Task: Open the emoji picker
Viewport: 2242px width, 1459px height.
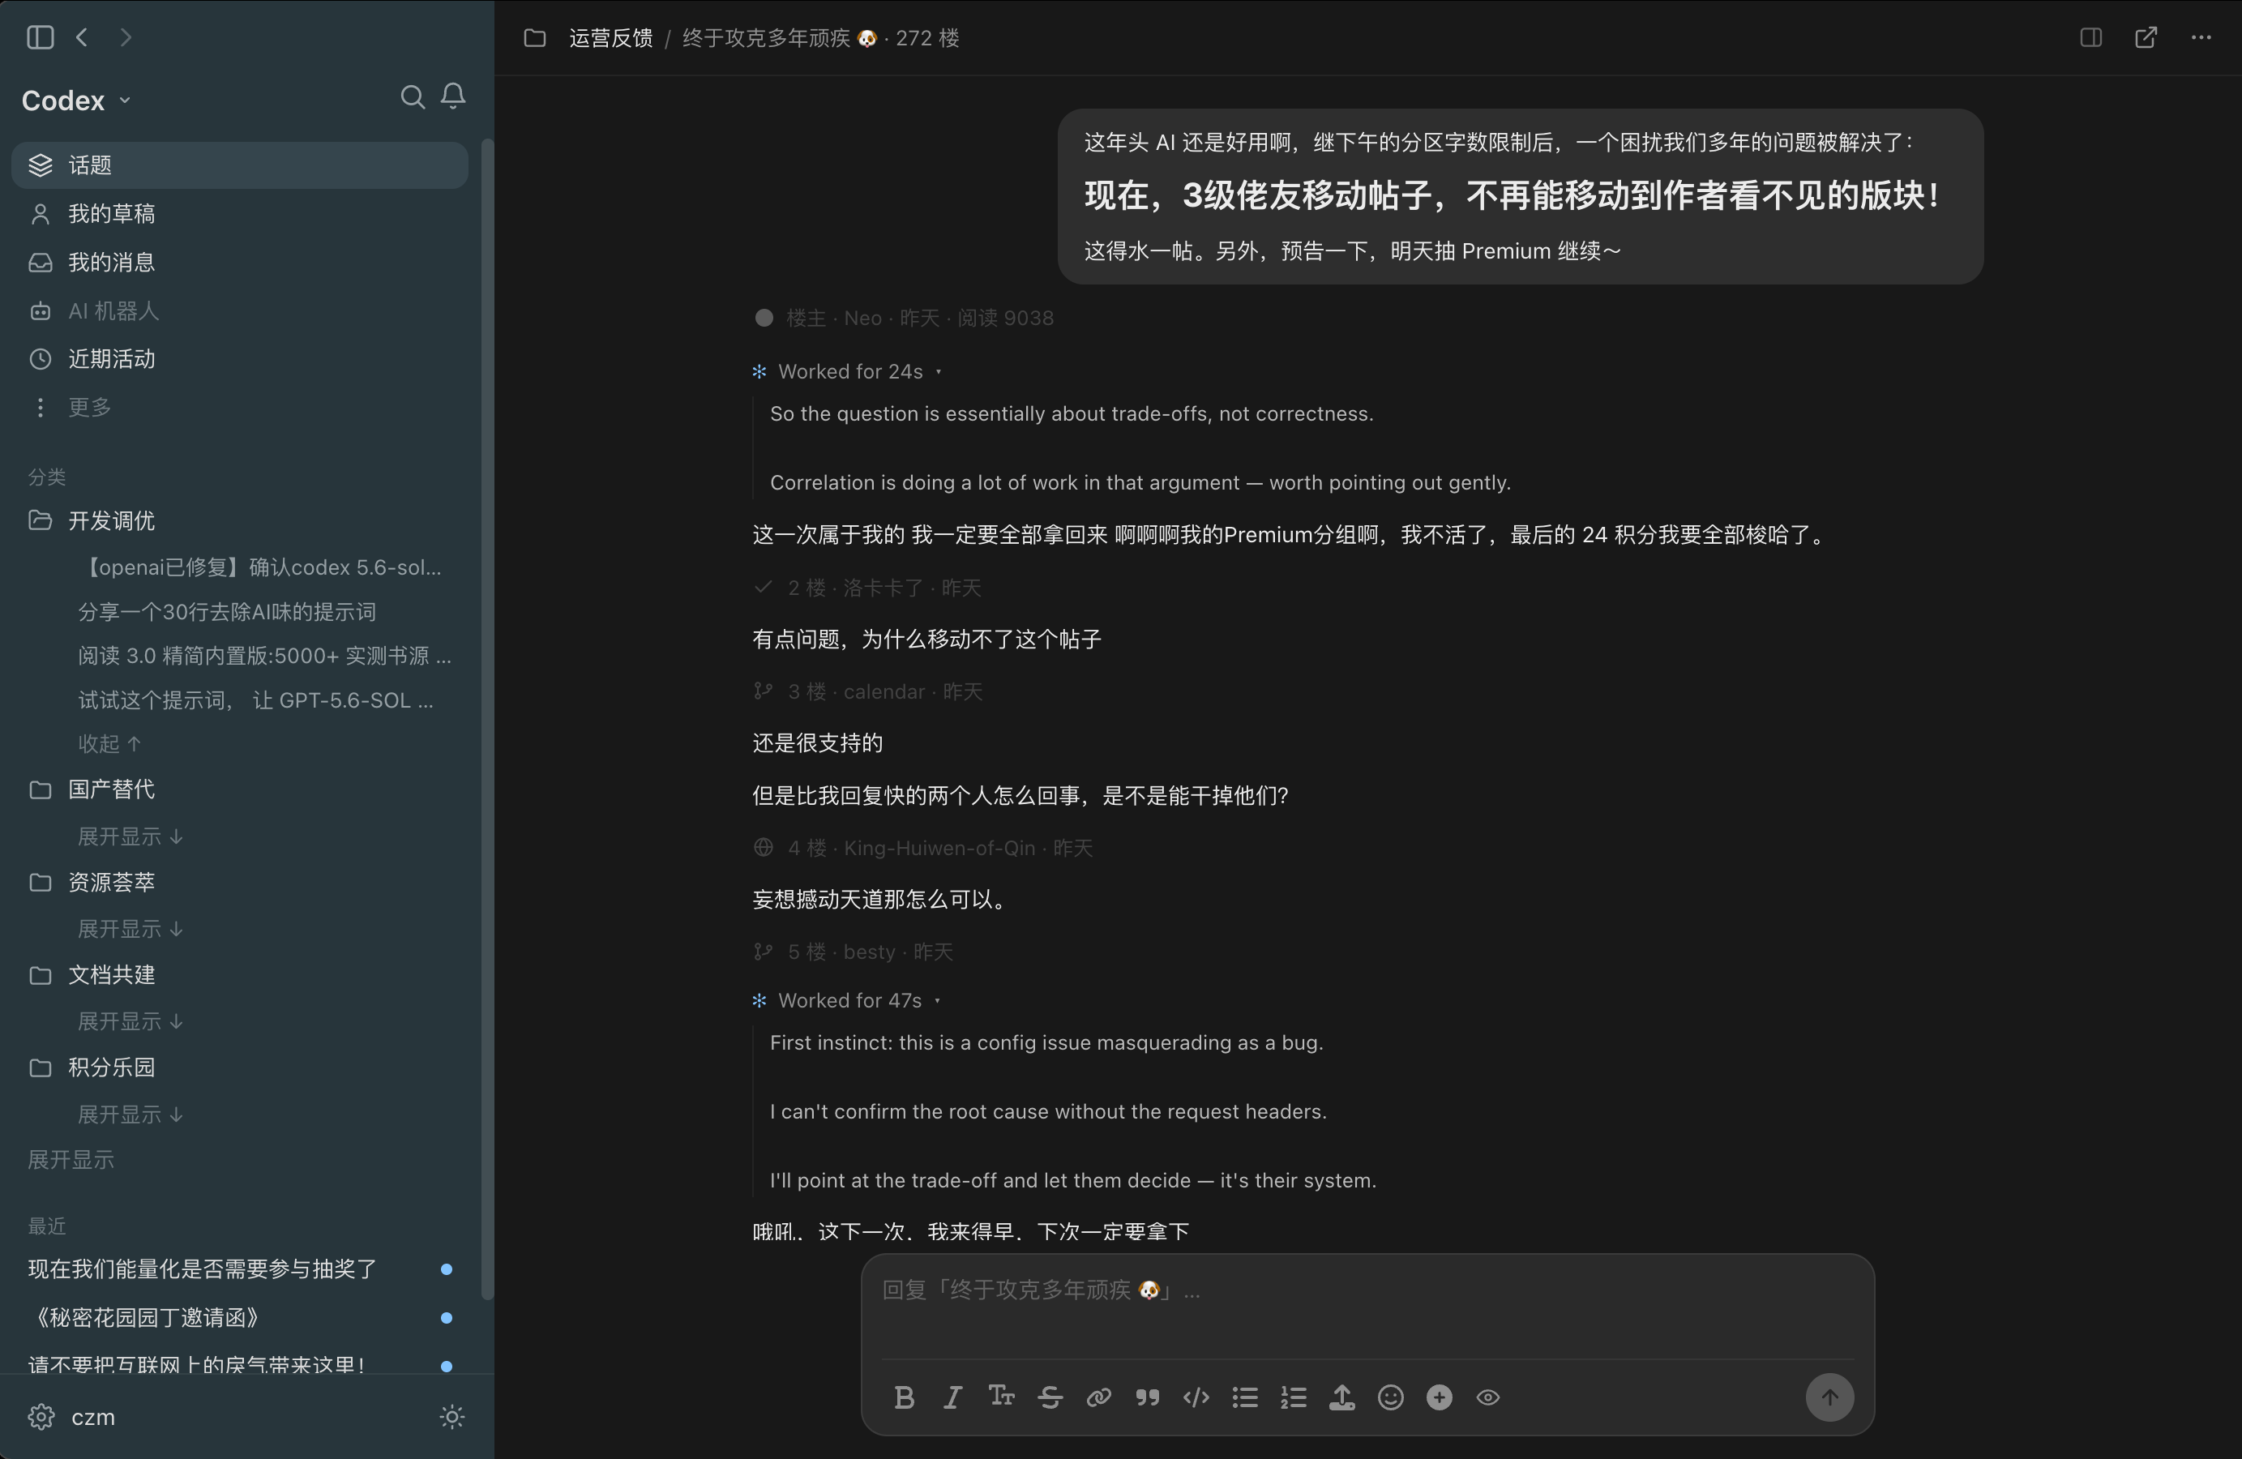Action: tap(1390, 1397)
